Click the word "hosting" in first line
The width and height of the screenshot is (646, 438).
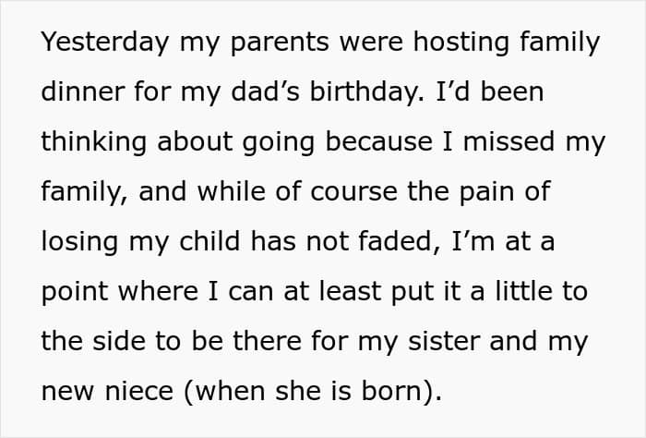click(x=461, y=43)
